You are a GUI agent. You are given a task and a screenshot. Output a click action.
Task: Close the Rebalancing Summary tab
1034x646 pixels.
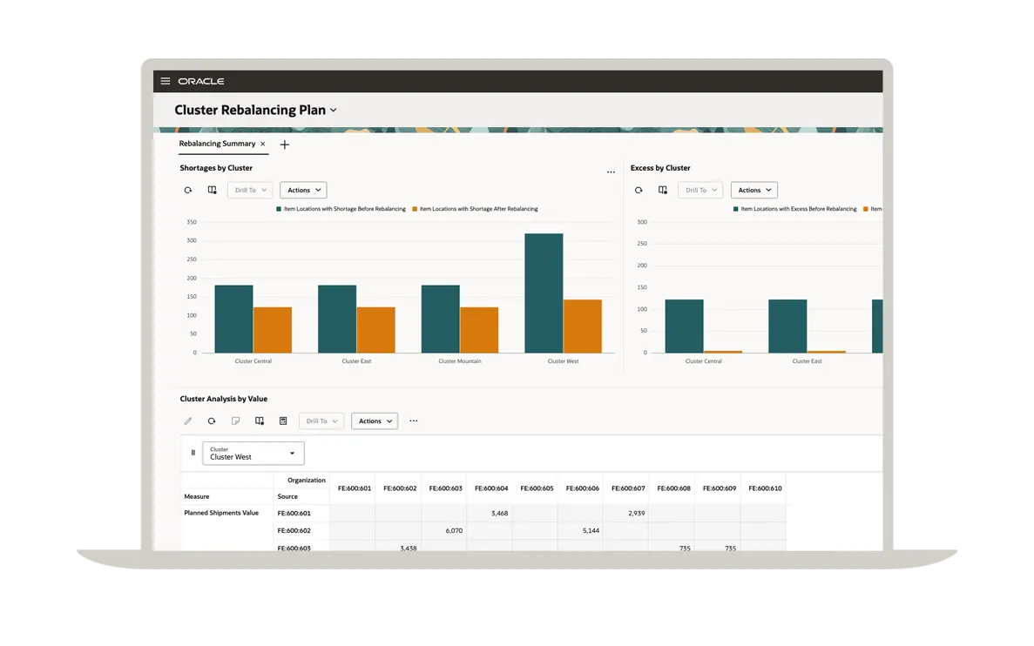click(263, 145)
